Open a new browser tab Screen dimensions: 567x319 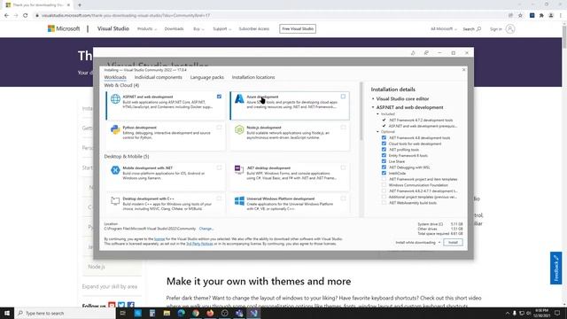pos(80,5)
